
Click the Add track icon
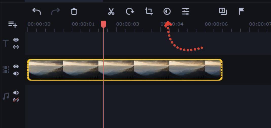coord(13,24)
